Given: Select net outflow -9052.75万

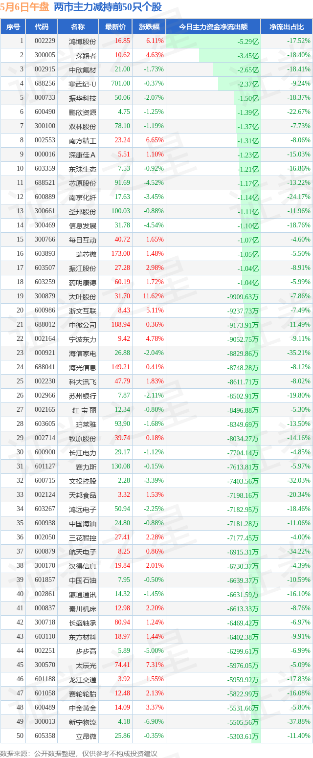Looking at the screenshot, I should point(243,339).
